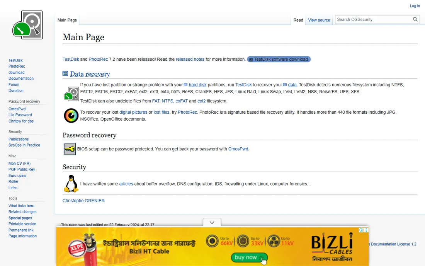Click the TestDisk software download button
This screenshot has height=266, width=425.
pyautogui.click(x=279, y=59)
